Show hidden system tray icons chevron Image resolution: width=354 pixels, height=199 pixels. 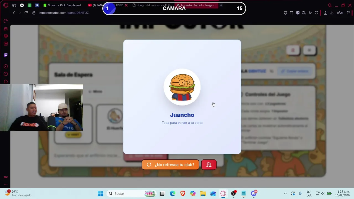[x=285, y=193]
